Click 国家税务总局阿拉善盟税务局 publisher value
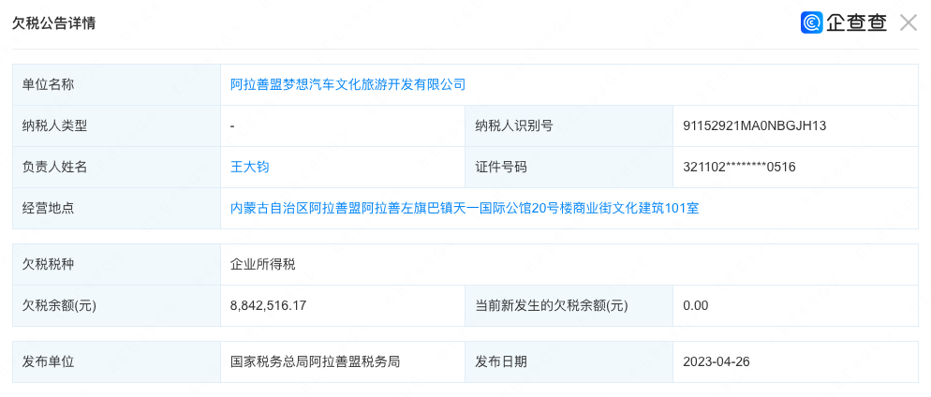The height and width of the screenshot is (397, 931). pos(316,361)
